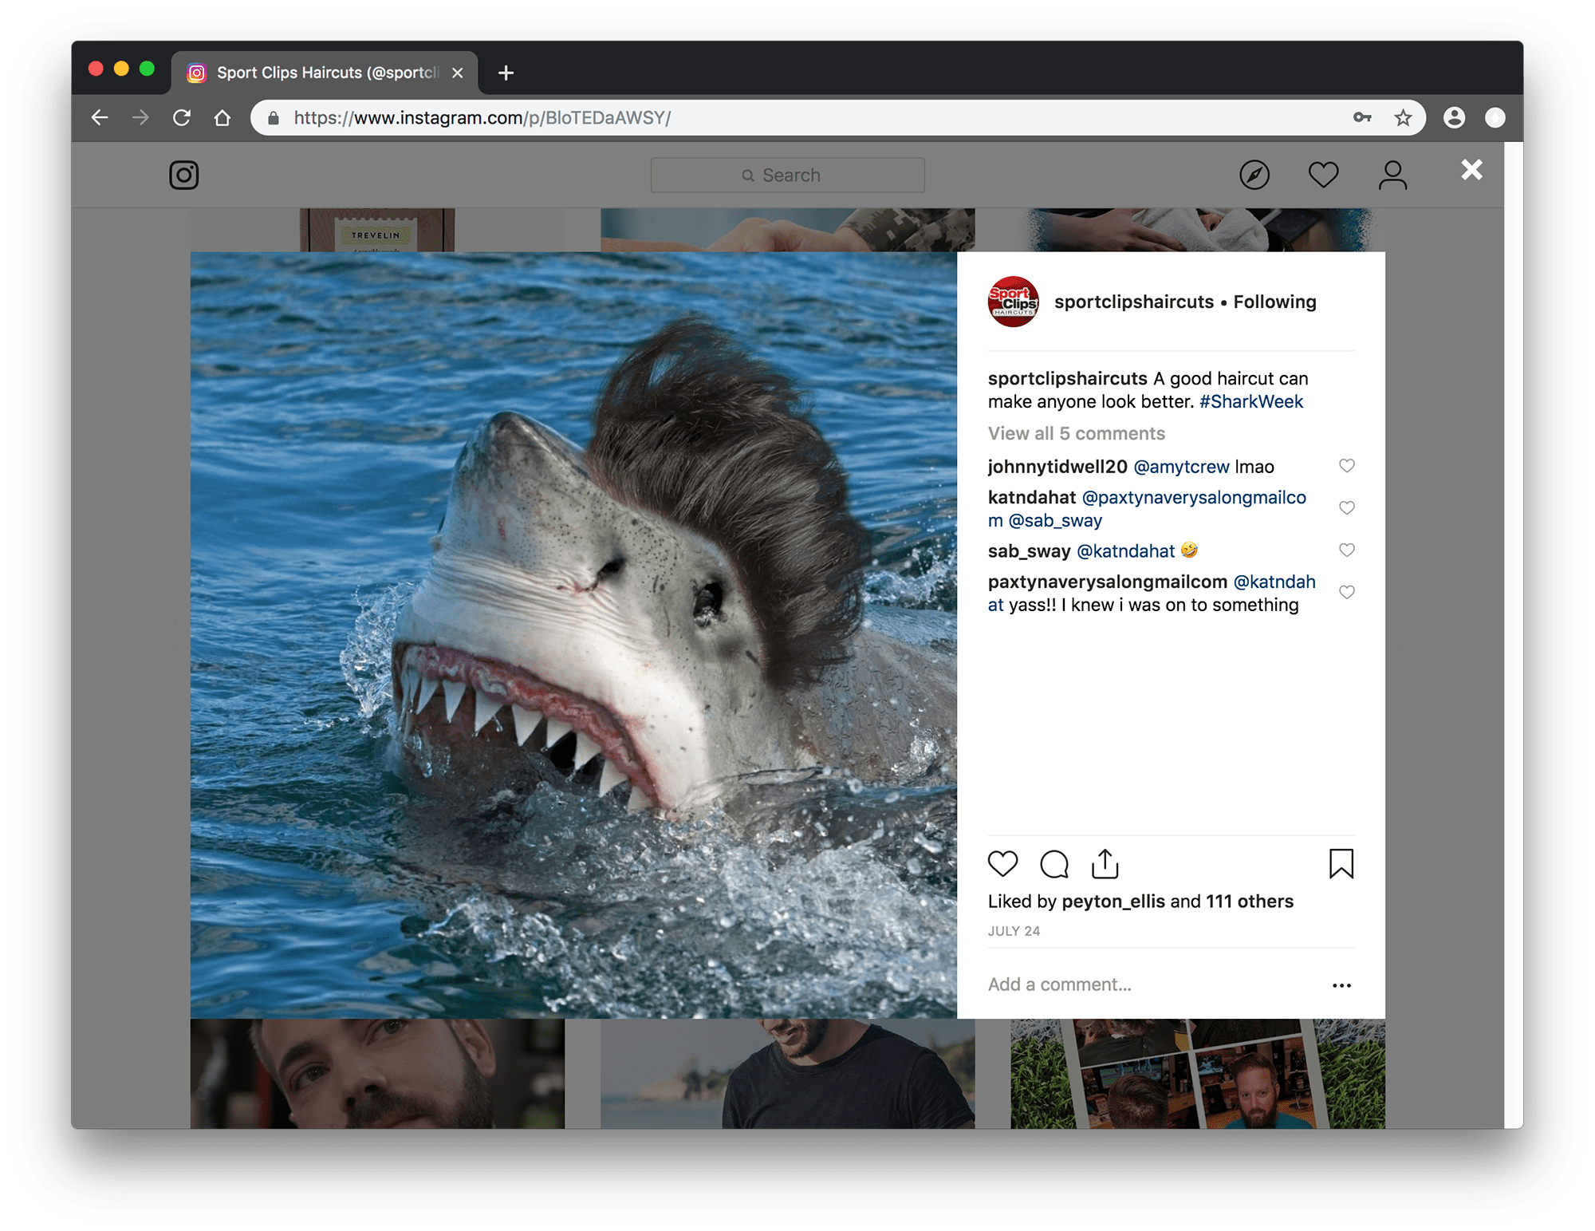Open the caption's sportclipshaircuts username
Screen dimensions: 1595x1231
[x=1067, y=379]
